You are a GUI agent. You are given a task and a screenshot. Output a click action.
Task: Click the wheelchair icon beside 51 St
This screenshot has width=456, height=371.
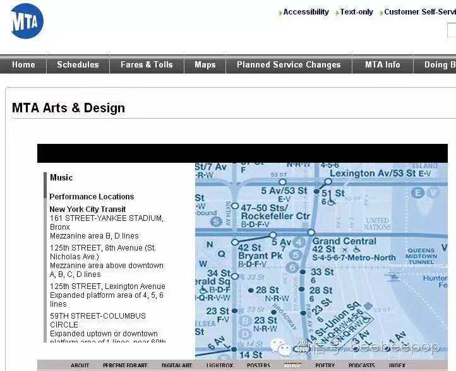pos(331,201)
